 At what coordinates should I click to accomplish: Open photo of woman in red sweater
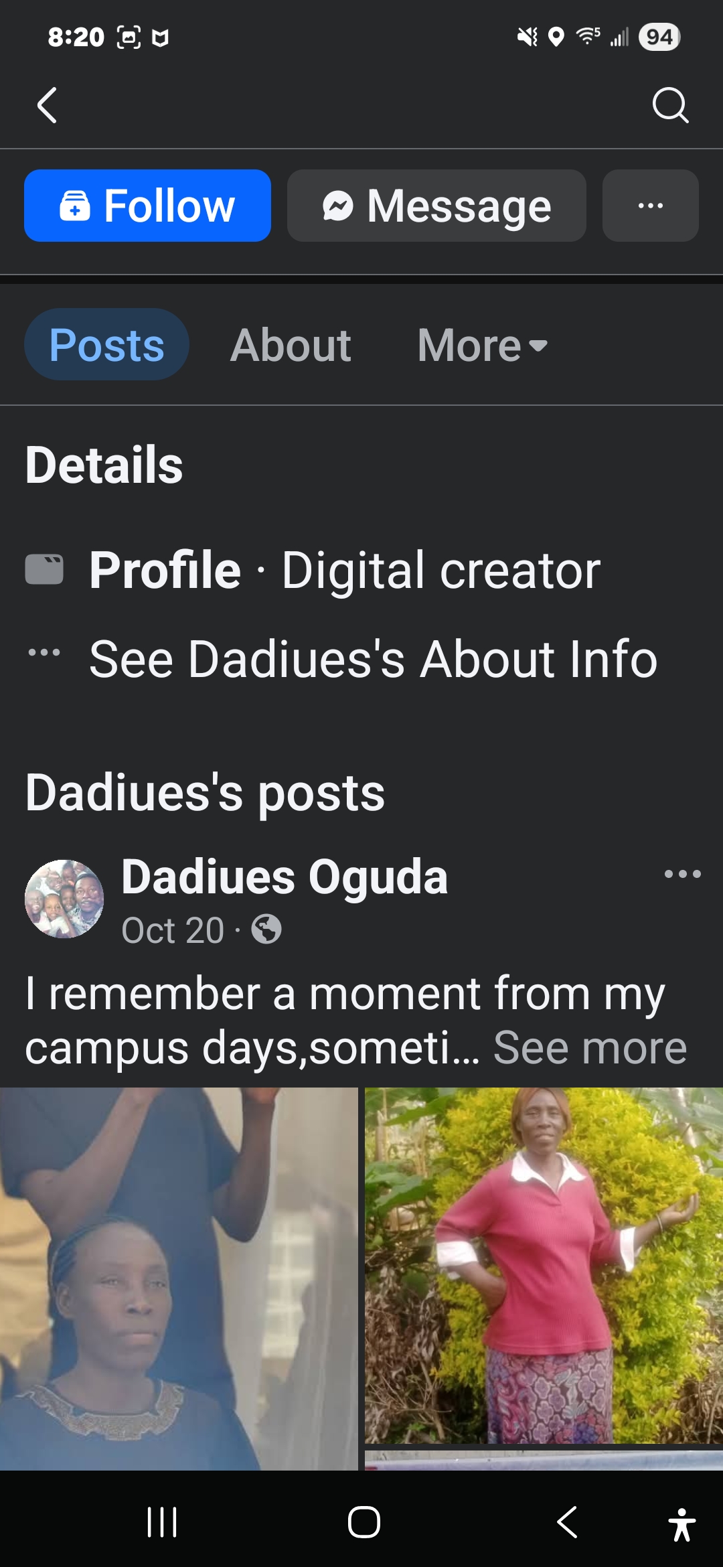(x=544, y=1264)
